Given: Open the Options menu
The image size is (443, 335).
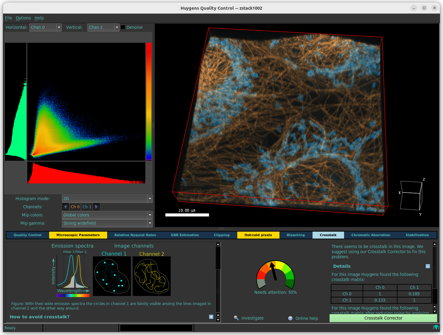Looking at the screenshot, I should [x=23, y=18].
